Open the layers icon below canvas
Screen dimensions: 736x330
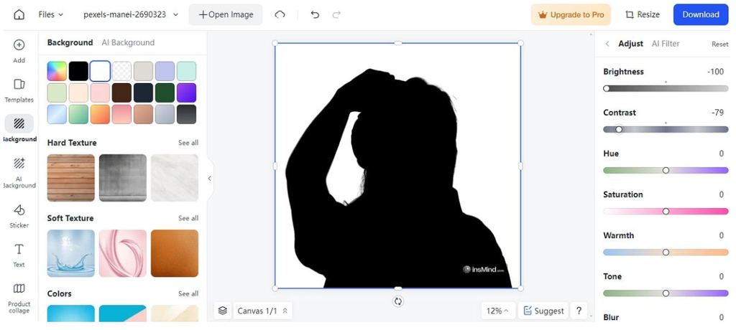223,311
